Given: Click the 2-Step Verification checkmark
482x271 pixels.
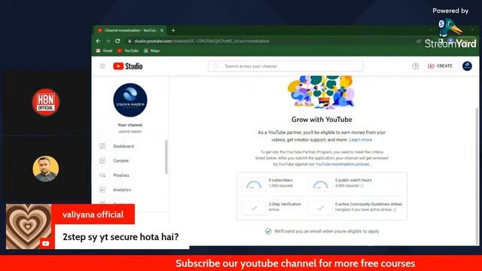Looking at the screenshot, I should click(254, 208).
